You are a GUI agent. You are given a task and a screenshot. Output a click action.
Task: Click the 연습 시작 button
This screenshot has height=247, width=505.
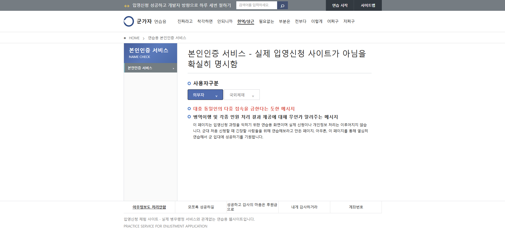click(340, 5)
